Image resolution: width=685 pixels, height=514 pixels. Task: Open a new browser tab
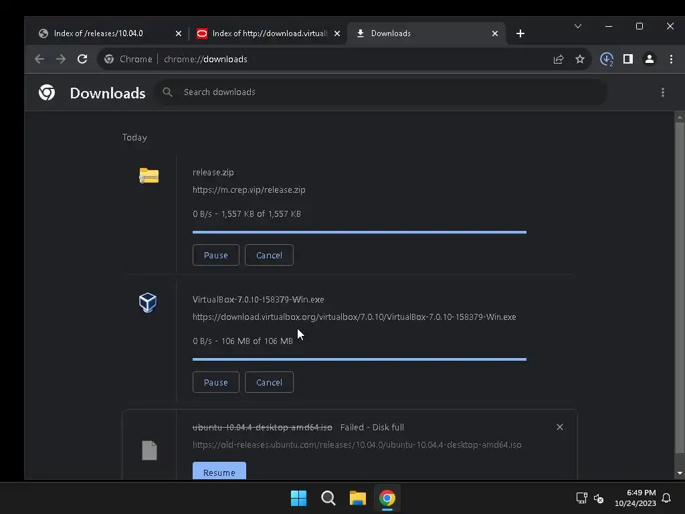(x=520, y=33)
